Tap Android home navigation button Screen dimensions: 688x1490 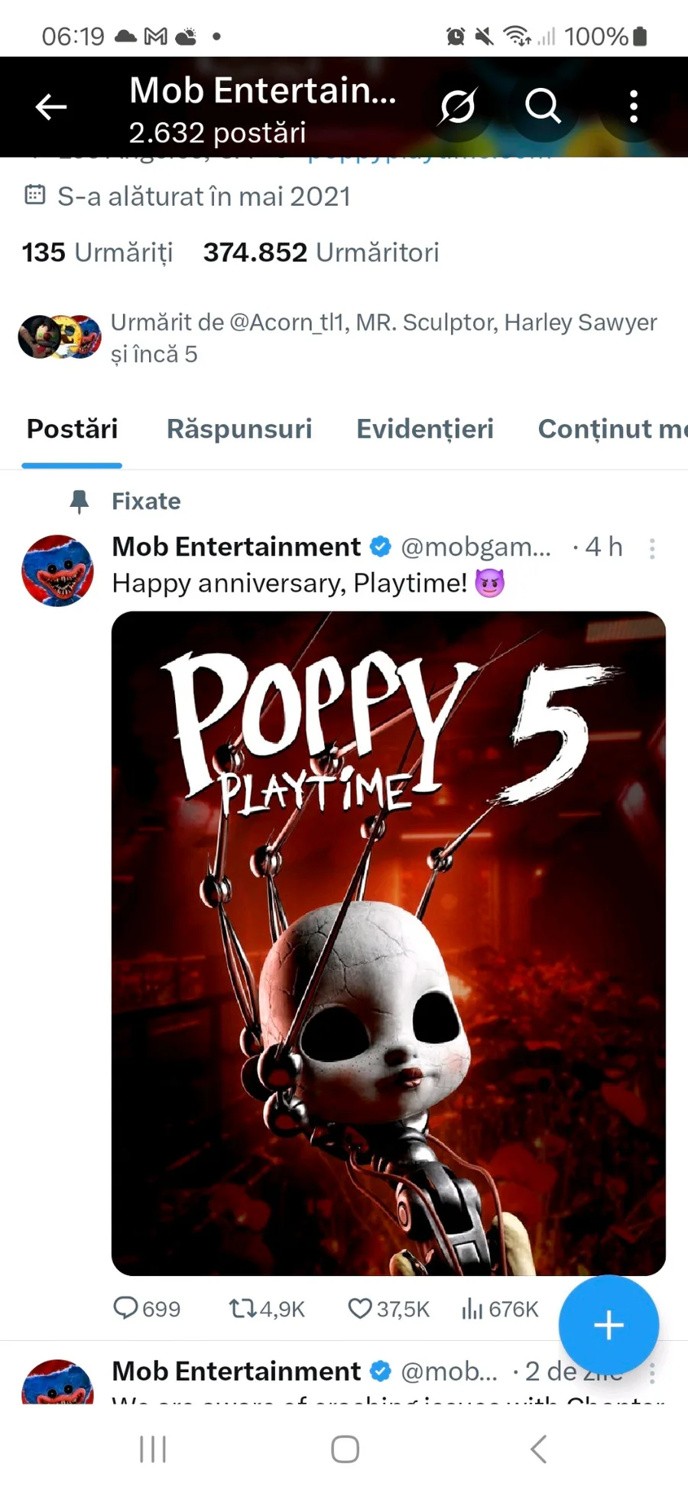(x=345, y=1449)
